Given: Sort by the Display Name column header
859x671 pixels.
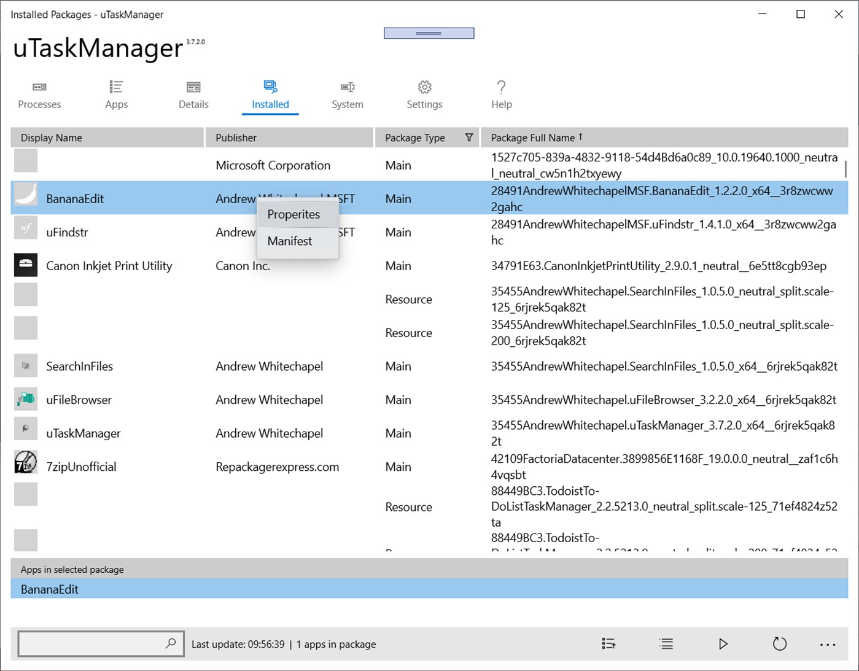Looking at the screenshot, I should 52,137.
